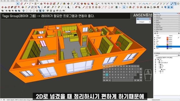180x101 pixels.
Task: Select the Walk footprints tool
Action: click(48, 7)
